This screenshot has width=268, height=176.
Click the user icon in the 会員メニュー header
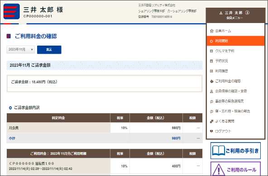(x=221, y=13)
